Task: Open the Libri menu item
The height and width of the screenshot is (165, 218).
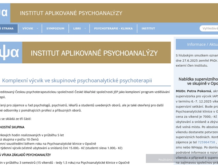Action: coord(77,29)
